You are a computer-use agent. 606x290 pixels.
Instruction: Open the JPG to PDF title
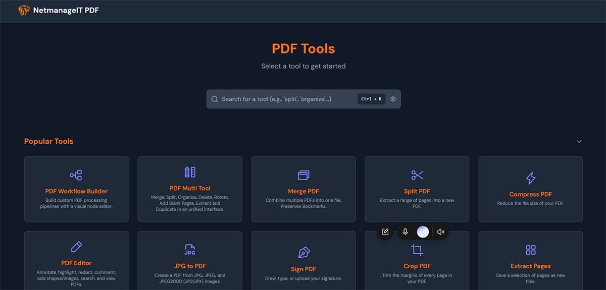(190, 266)
